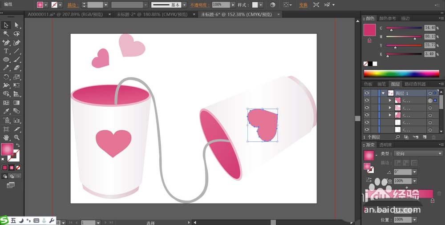This screenshot has height=225, width=445.
Task: Click the CMYK color spectrum bar
Action: click(401, 73)
